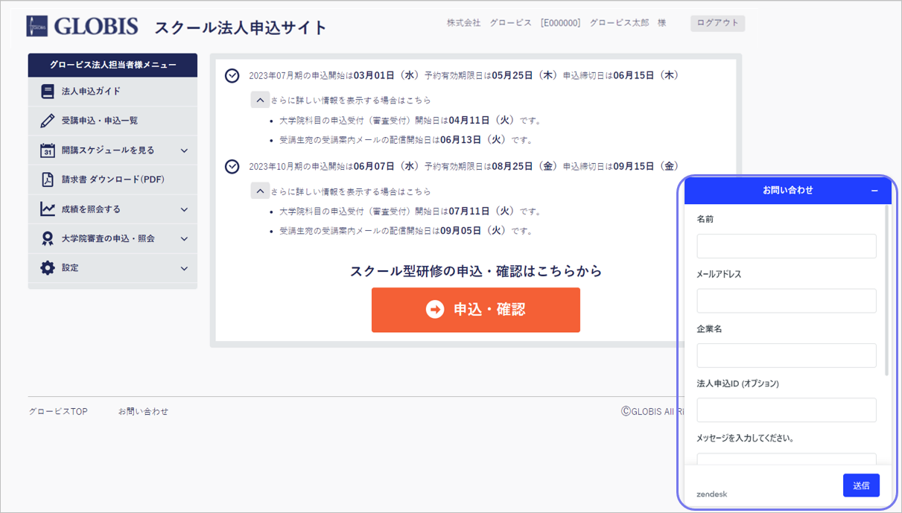Open the グロービスTOP footer link
Screen dimensions: 902x513
pyautogui.click(x=58, y=412)
